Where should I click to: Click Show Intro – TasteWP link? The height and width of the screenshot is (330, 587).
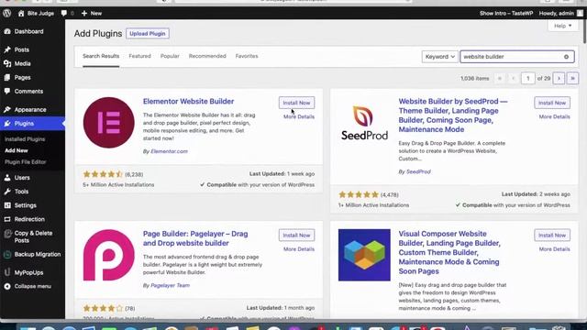point(506,13)
